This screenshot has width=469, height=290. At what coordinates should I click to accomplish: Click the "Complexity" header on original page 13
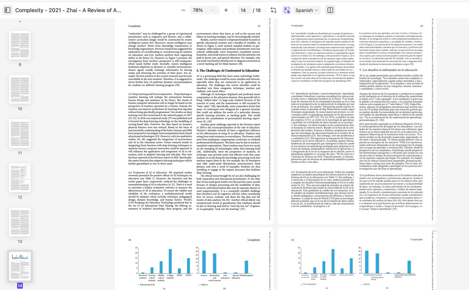pos(134,26)
